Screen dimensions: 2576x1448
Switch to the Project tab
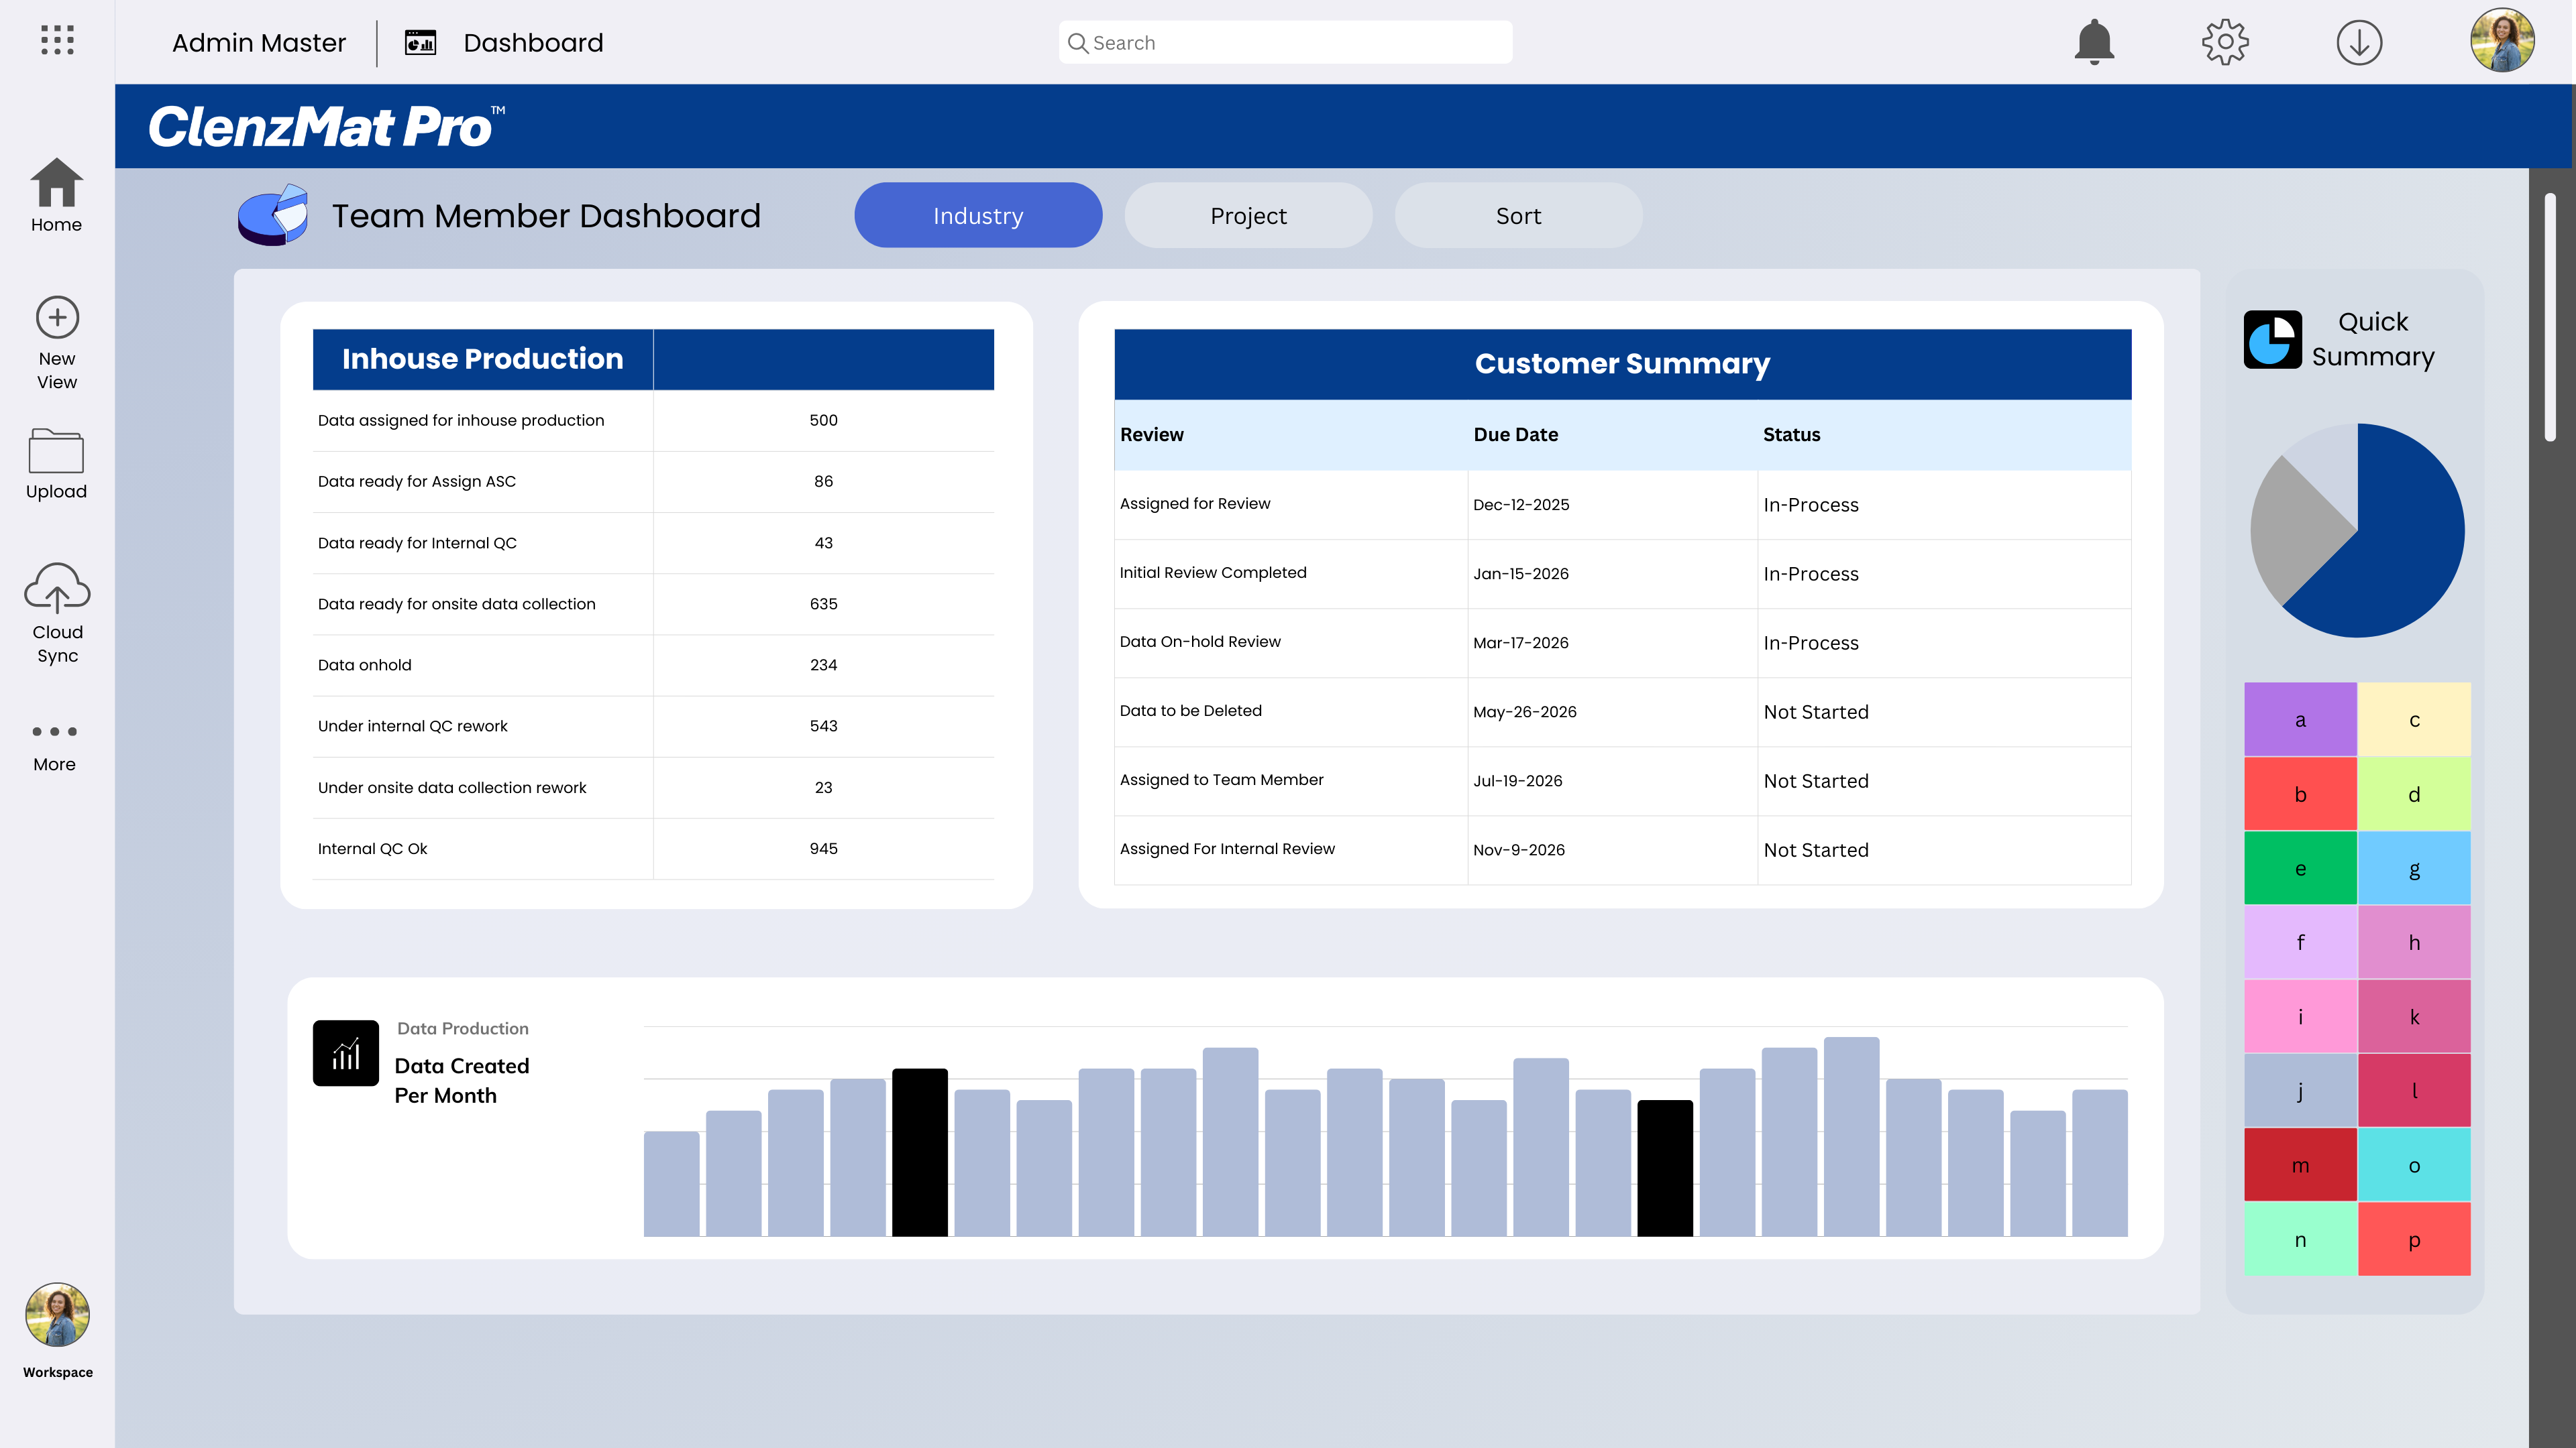pos(1248,216)
